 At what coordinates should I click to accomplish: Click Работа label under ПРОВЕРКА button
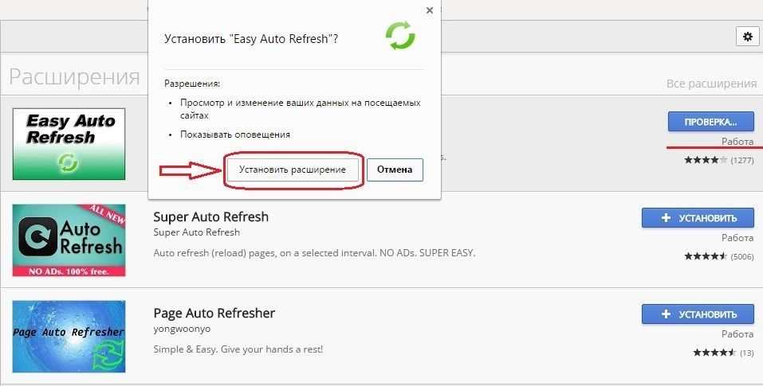(737, 142)
